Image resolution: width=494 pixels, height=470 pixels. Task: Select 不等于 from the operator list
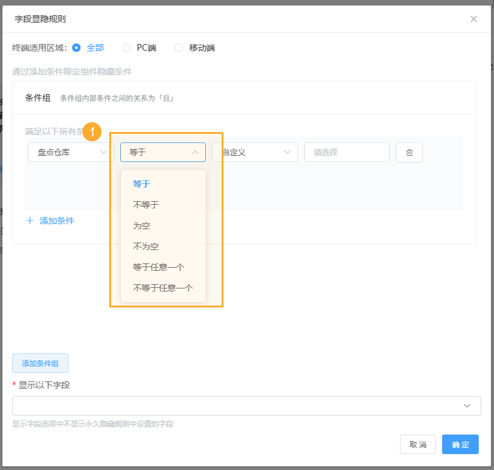pos(145,204)
